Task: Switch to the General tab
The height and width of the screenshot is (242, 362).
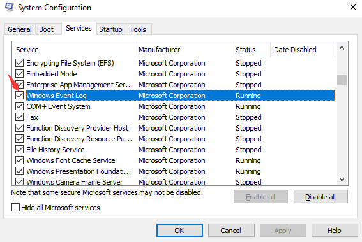Action: (20, 29)
